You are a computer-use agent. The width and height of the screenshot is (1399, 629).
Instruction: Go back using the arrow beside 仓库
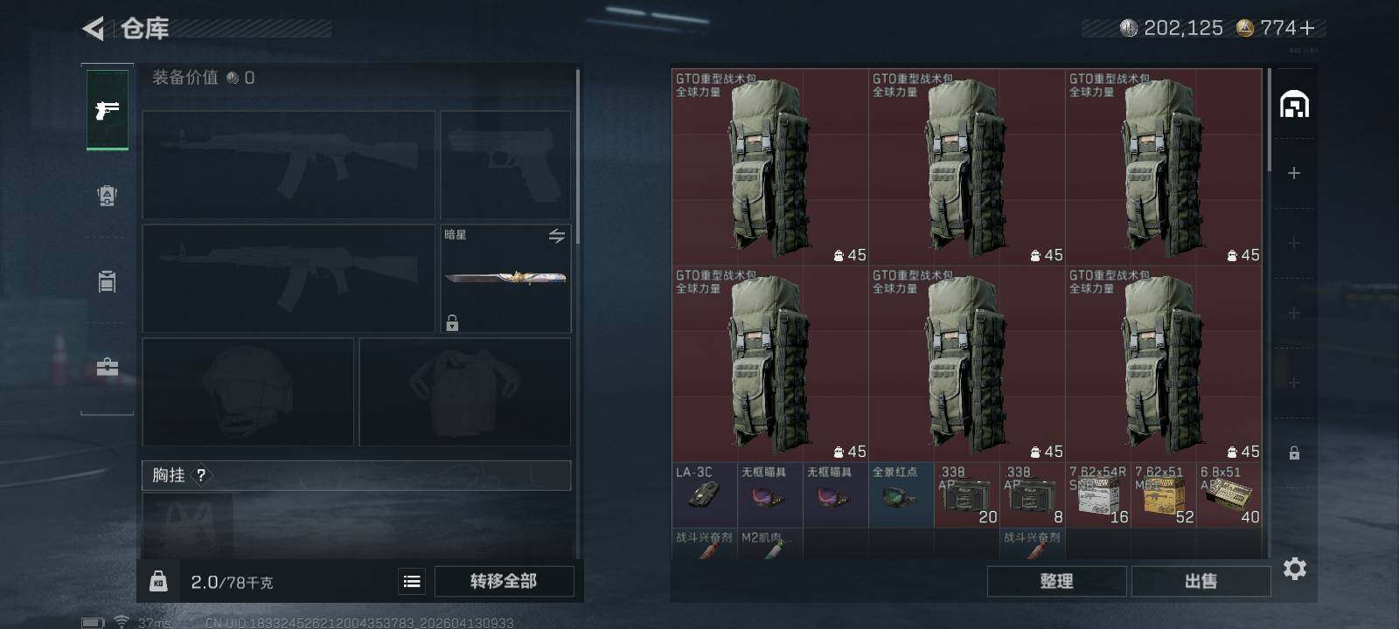point(94,29)
